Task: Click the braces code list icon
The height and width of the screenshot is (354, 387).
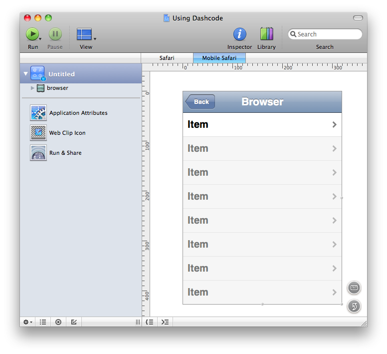Action: coord(150,322)
